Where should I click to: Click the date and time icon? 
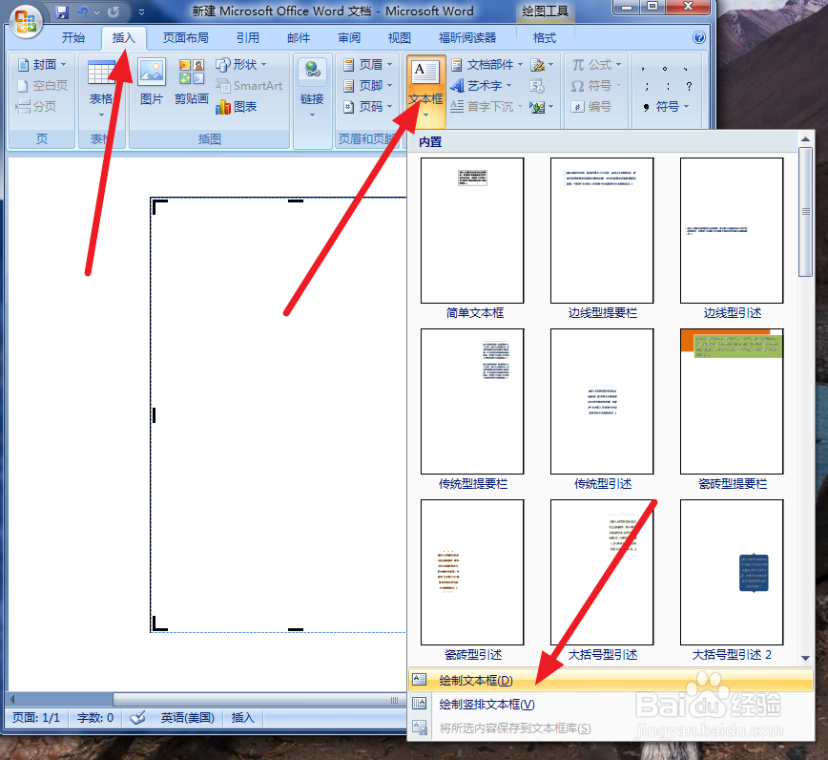point(537,86)
